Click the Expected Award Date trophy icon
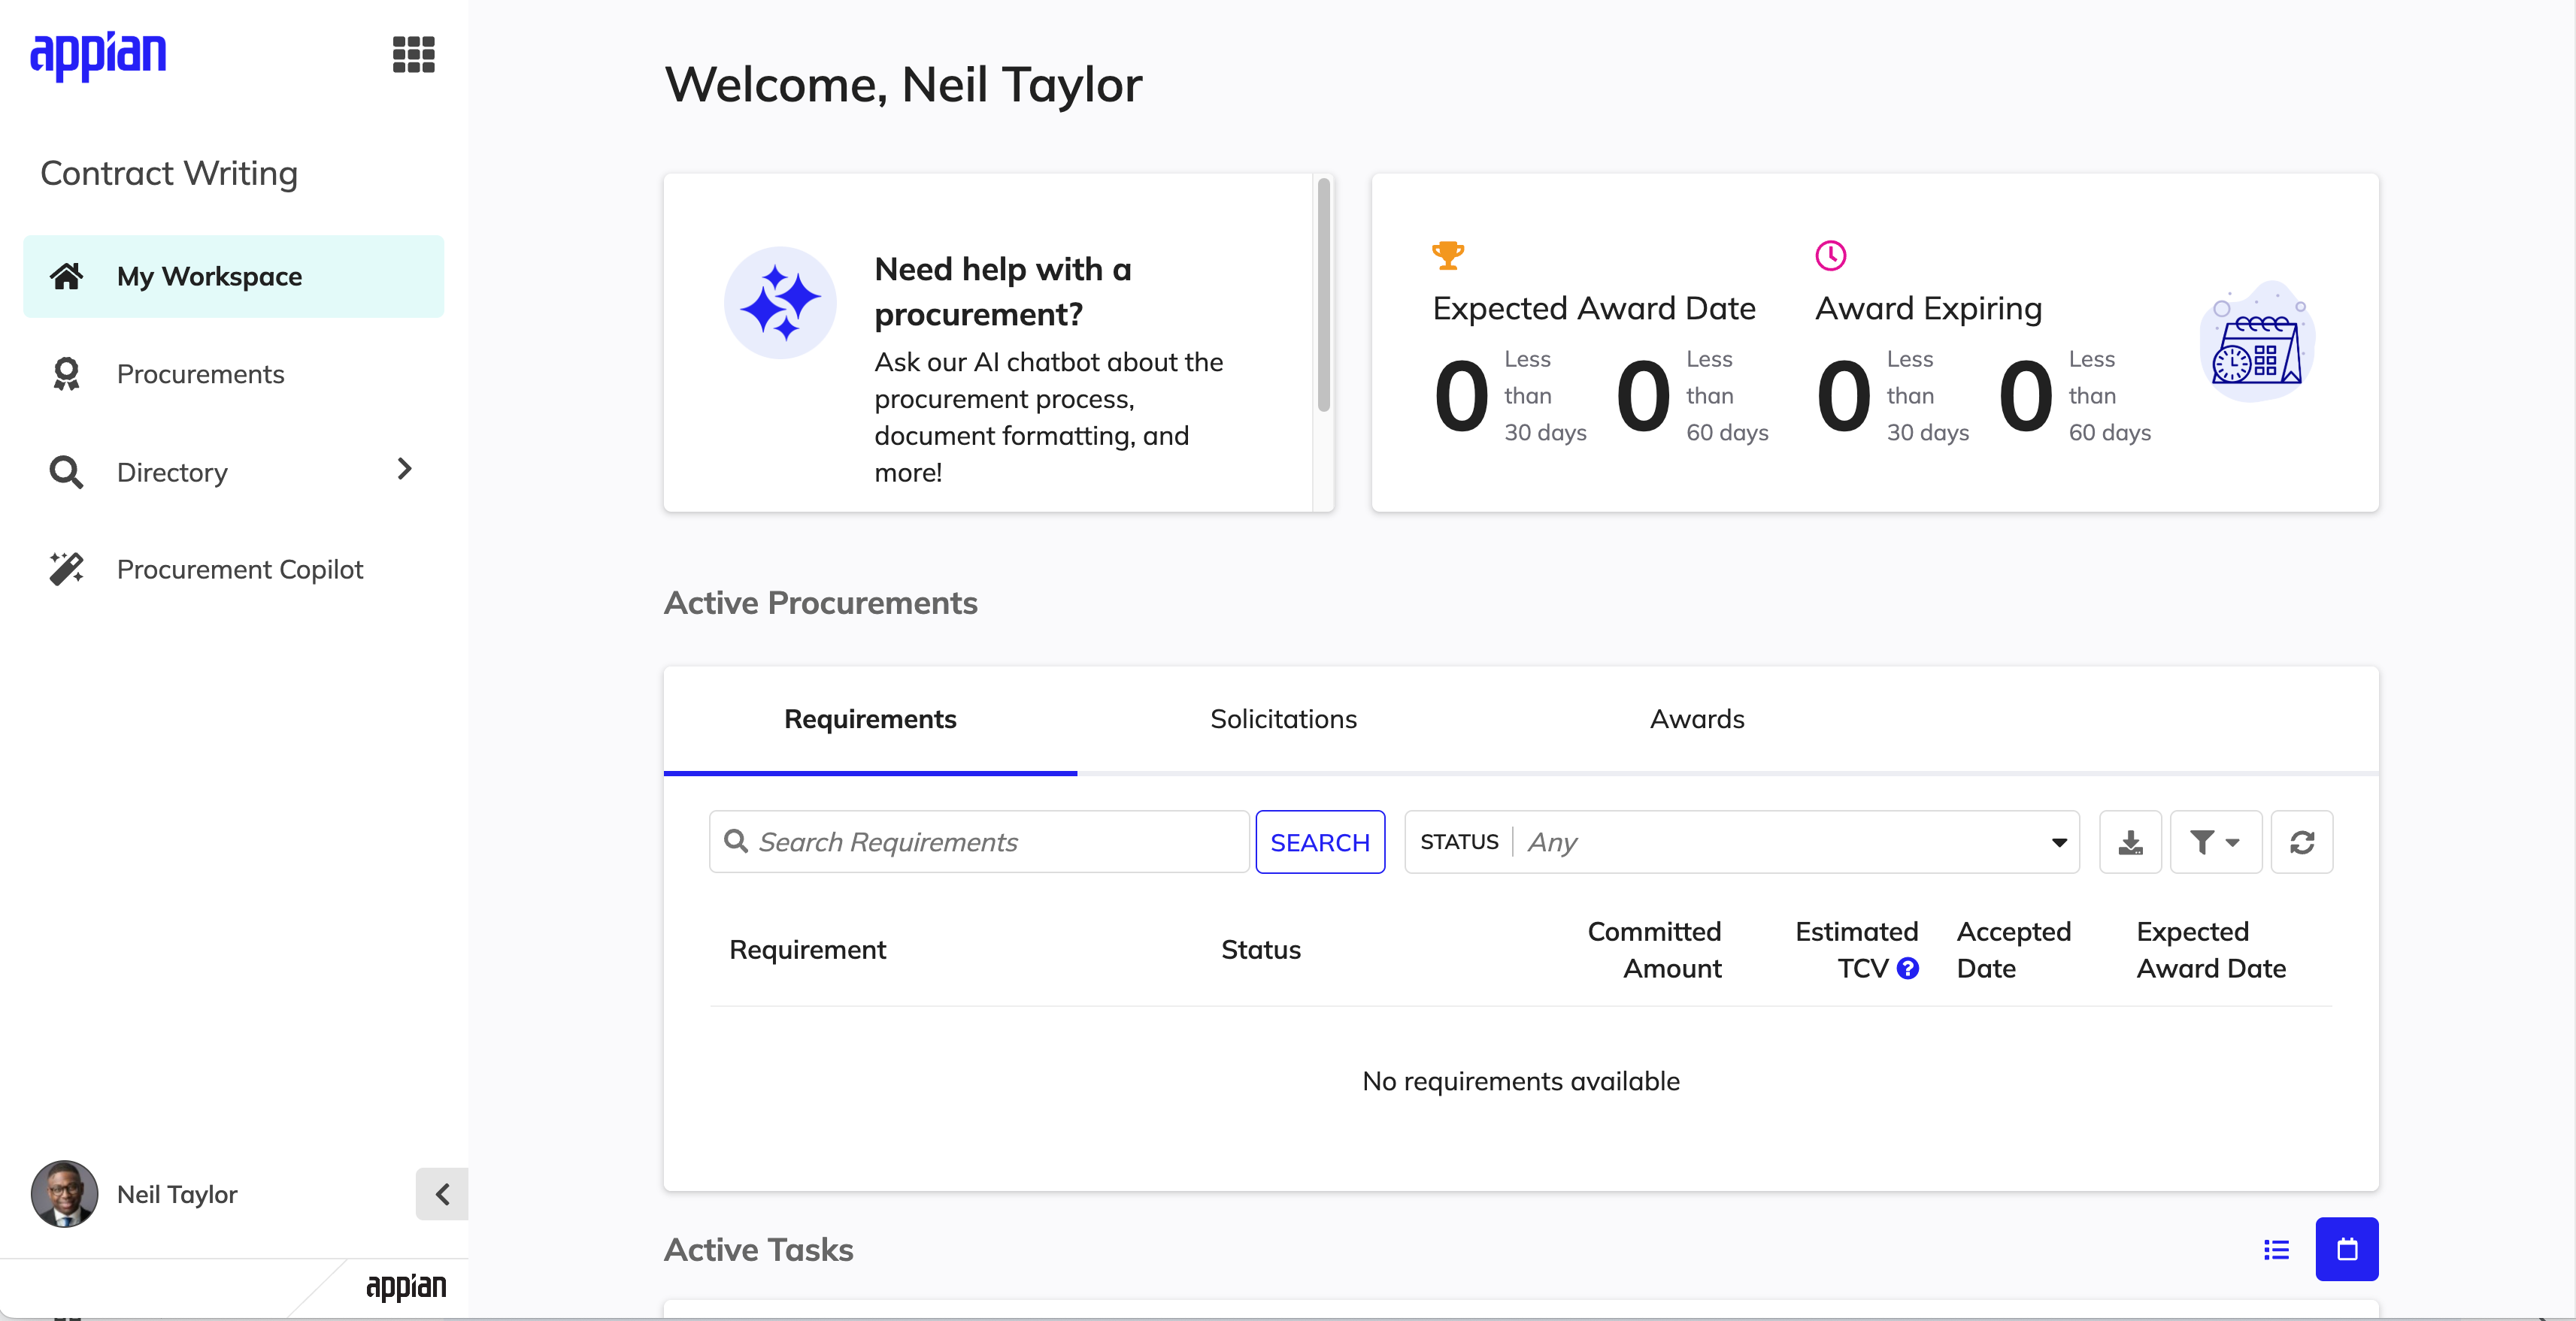2576x1321 pixels. pyautogui.click(x=1448, y=255)
